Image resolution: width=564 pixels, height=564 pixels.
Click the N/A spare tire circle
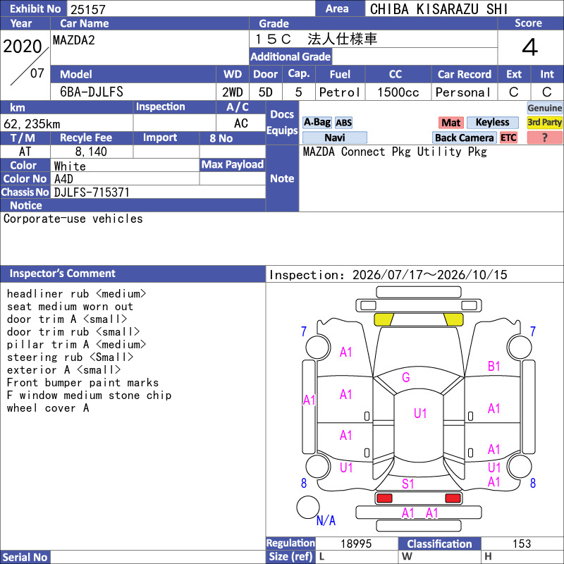(x=308, y=507)
